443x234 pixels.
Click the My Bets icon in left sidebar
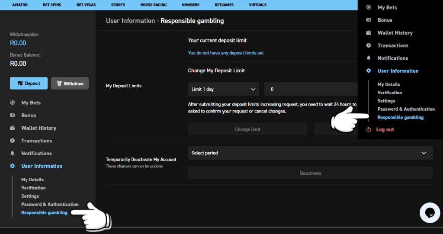click(13, 103)
